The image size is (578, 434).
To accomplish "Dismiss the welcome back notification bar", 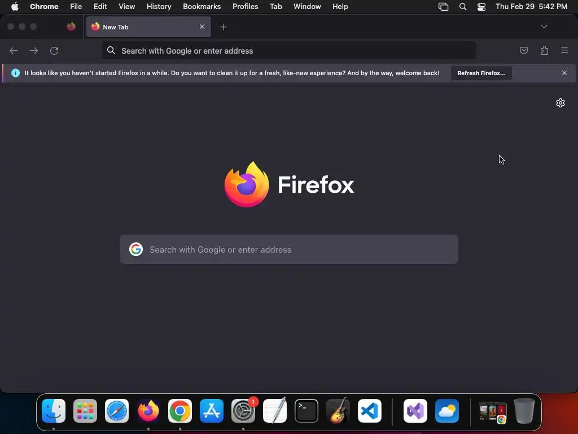I will pos(564,73).
